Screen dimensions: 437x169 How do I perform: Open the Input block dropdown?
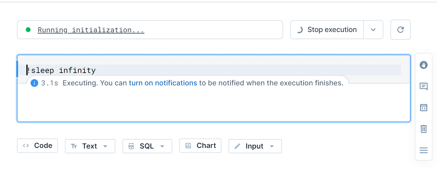tap(272, 146)
